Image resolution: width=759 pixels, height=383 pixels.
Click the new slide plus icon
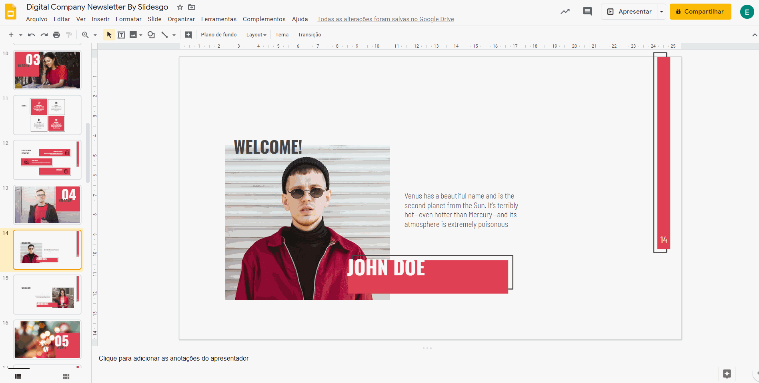tap(11, 35)
